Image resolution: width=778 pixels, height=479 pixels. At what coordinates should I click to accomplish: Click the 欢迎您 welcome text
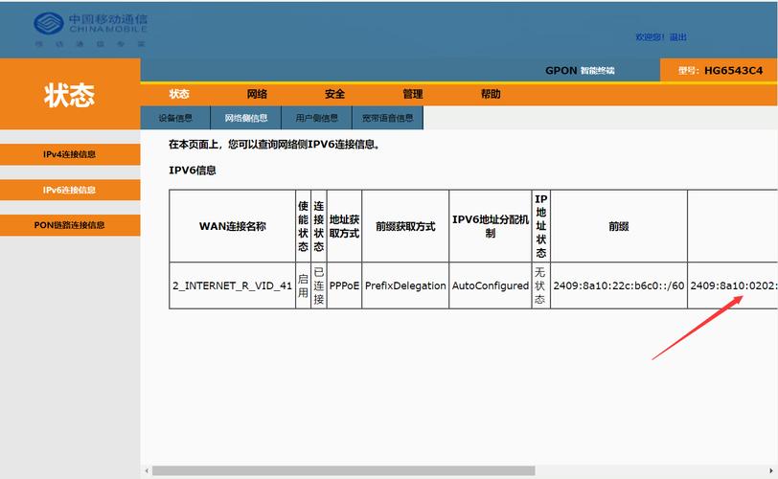pyautogui.click(x=650, y=37)
